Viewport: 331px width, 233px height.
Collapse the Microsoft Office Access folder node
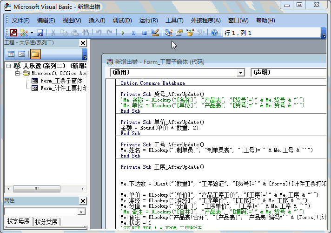click(17, 74)
